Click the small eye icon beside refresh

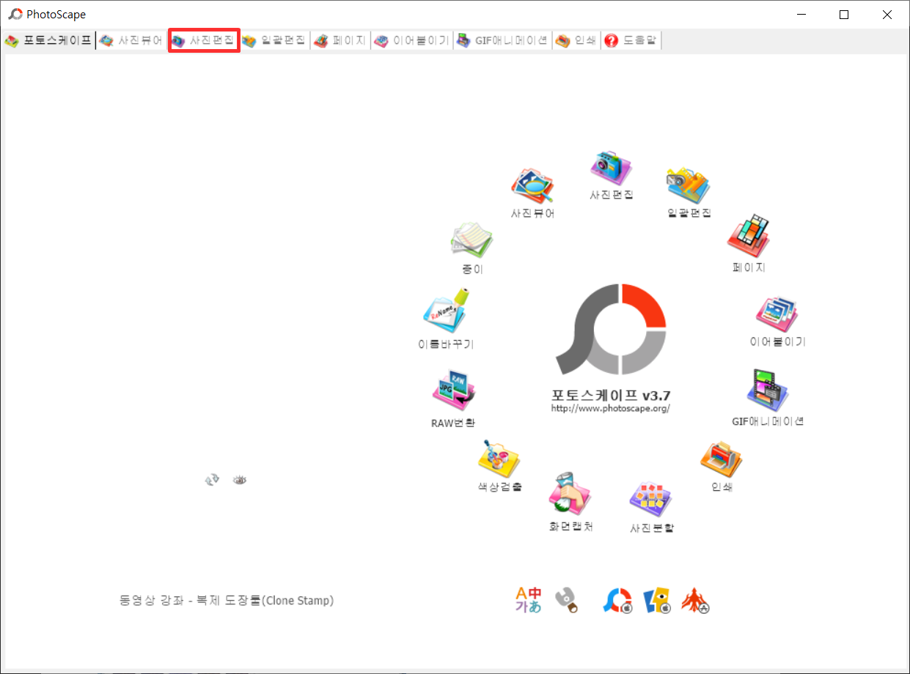(240, 480)
